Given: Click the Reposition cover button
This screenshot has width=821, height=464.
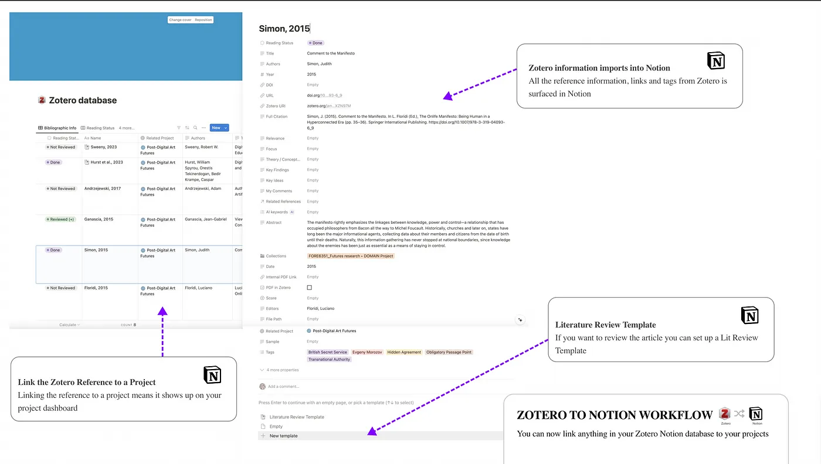Looking at the screenshot, I should 203,20.
